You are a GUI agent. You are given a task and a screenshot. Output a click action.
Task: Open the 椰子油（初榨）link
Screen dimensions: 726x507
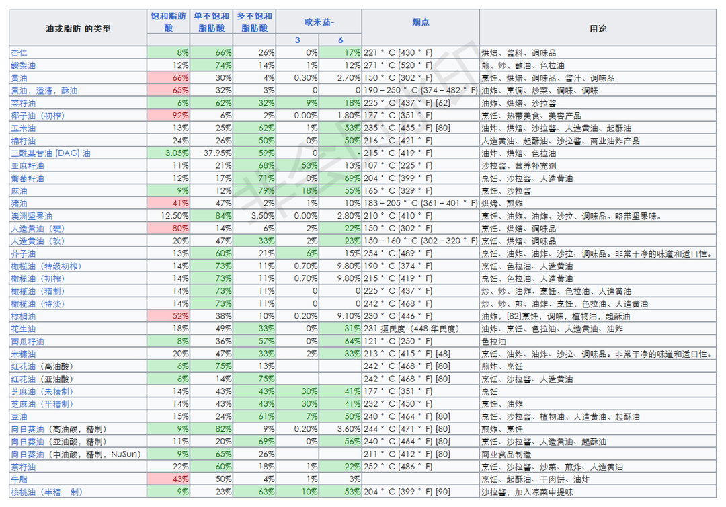click(38, 115)
